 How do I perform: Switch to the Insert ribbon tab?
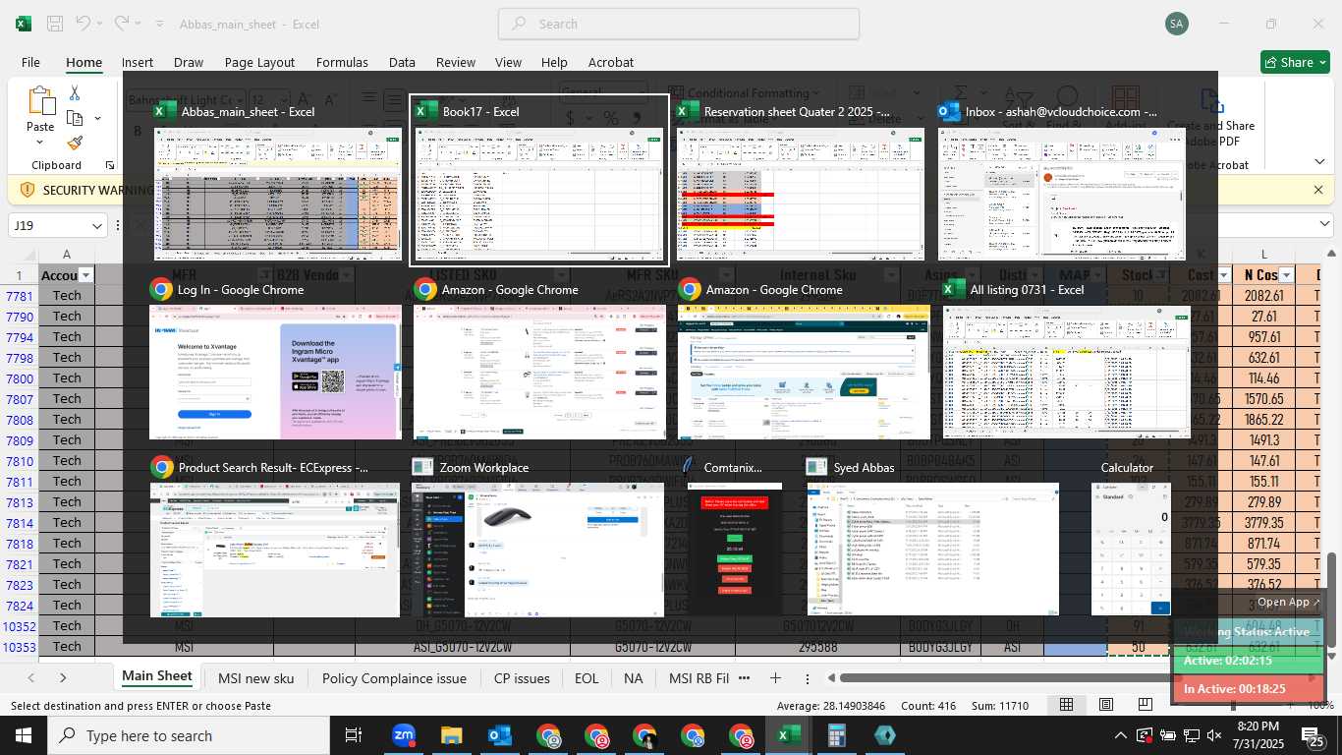[138, 62]
